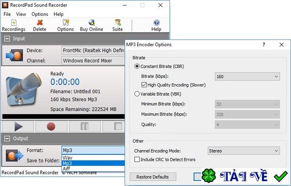Choose Mp3 from the Format list
This screenshot has width=291, height=186.
pyautogui.click(x=93, y=164)
